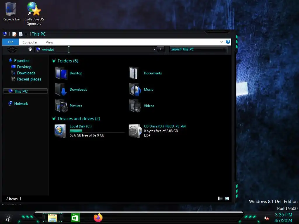The image size is (299, 224).
Task: Click the Properties quick access toolbar icon
Action: coord(15,34)
